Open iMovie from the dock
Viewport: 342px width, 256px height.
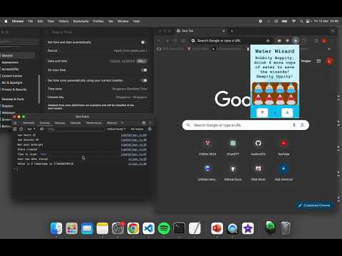click(x=248, y=228)
